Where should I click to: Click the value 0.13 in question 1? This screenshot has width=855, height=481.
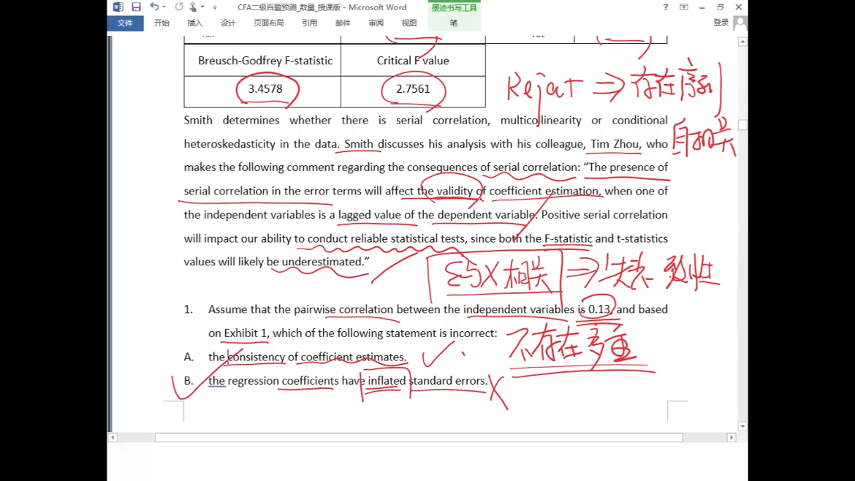click(x=598, y=309)
